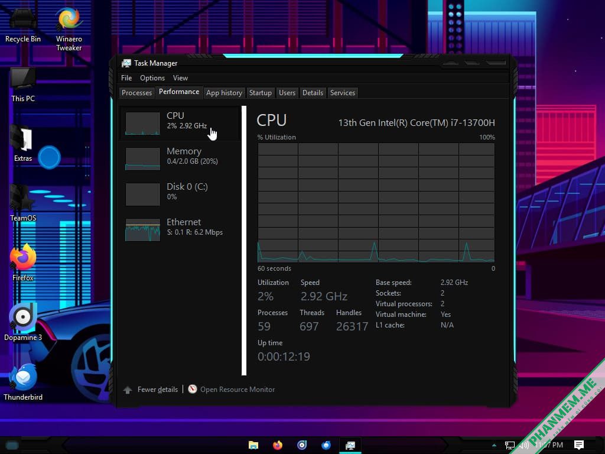Select the Dopamine 3 desktop icon
The height and width of the screenshot is (454, 605).
pyautogui.click(x=23, y=323)
